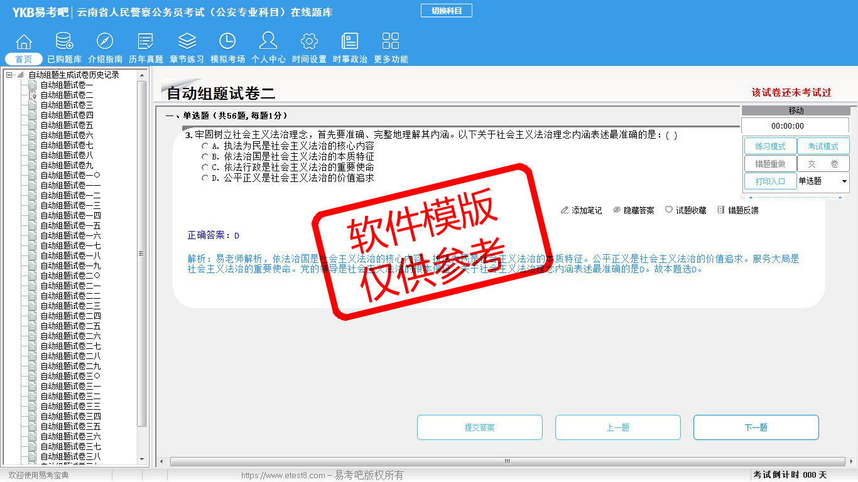The image size is (858, 482).
Task: Go to next question with 下一题
Action: (756, 427)
